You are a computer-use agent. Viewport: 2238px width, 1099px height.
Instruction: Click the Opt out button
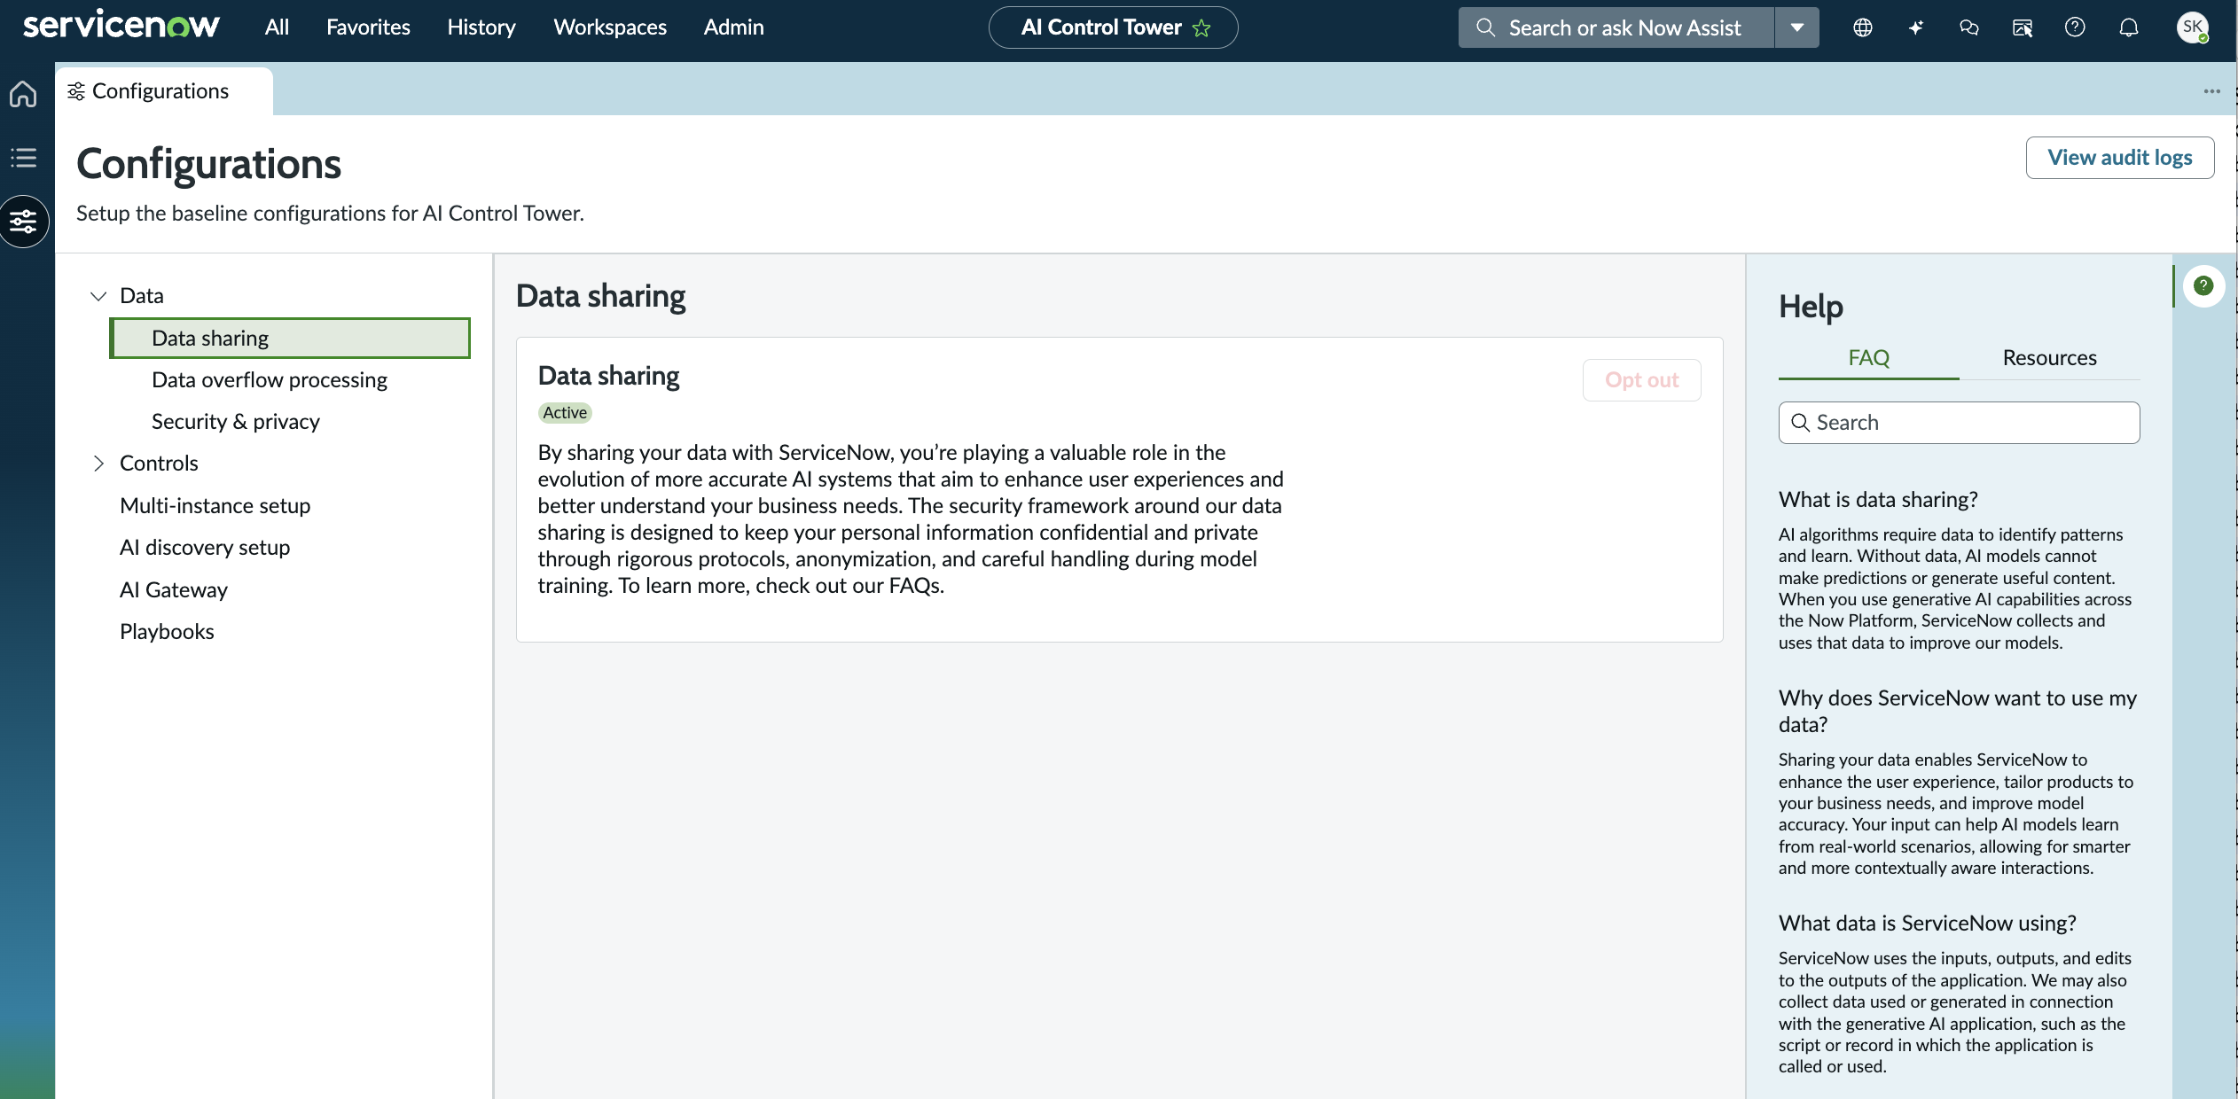[1641, 380]
